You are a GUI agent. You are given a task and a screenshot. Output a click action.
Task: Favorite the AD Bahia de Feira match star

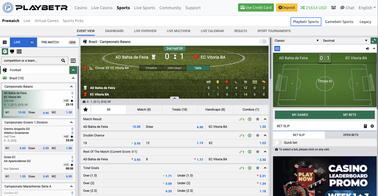click(x=72, y=101)
